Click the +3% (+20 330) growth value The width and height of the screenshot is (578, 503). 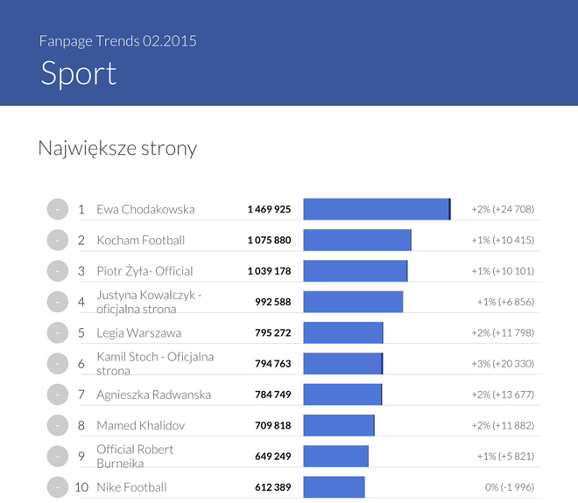click(x=503, y=363)
